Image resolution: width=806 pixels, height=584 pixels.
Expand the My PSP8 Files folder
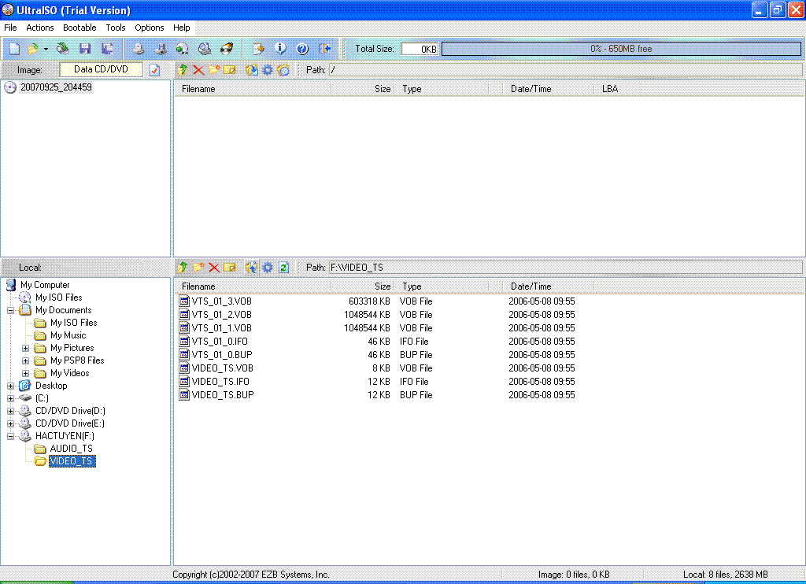coord(25,360)
